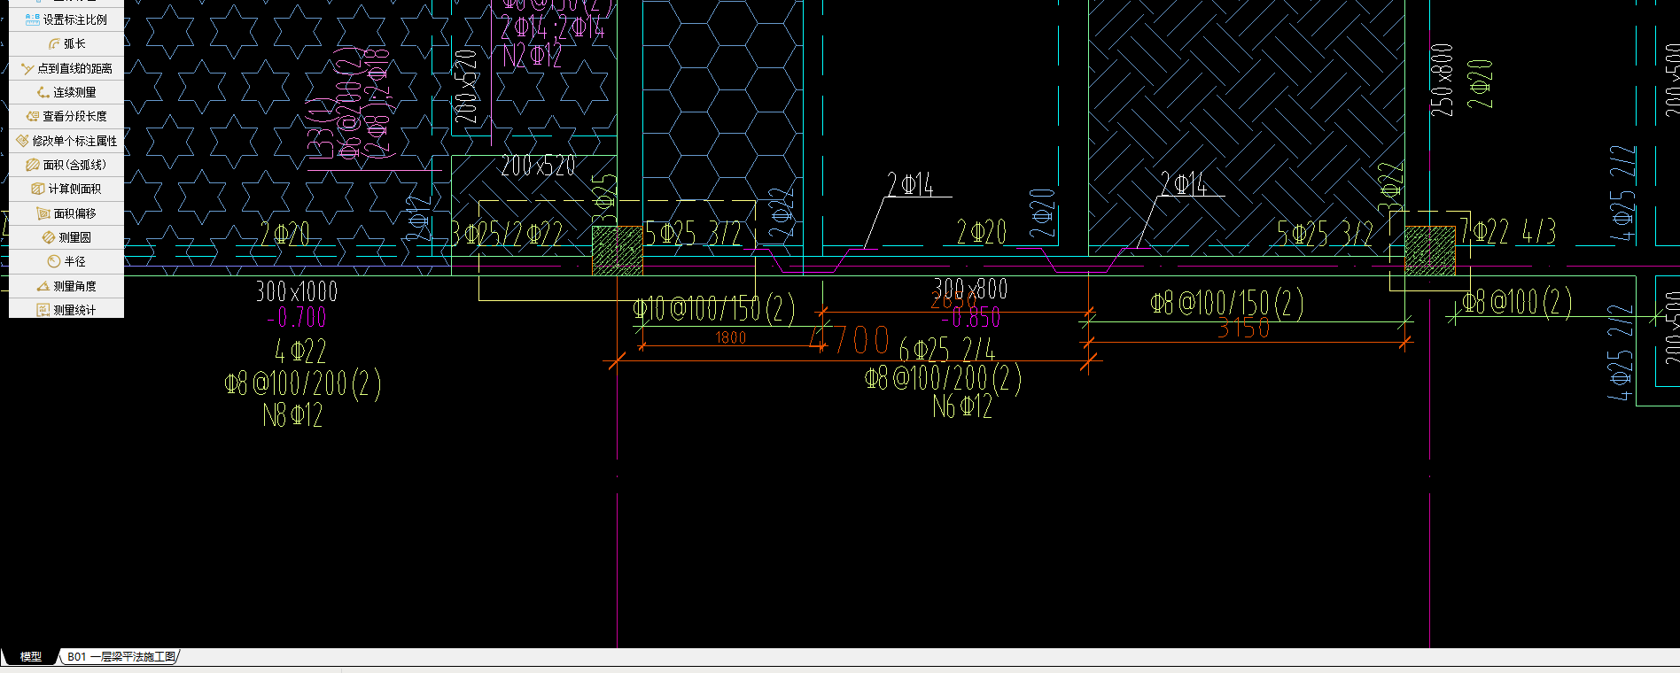
Task: Click the 4Φ22 rebar annotation
Action: tap(300, 351)
